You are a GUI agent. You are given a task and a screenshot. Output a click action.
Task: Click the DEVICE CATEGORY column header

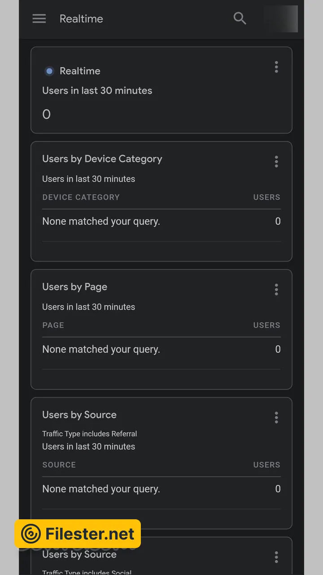pos(81,197)
